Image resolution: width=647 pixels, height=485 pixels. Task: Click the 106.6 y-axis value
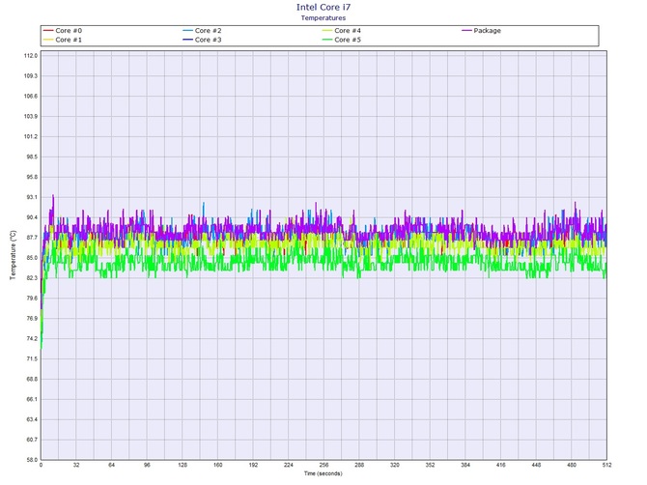click(x=31, y=97)
